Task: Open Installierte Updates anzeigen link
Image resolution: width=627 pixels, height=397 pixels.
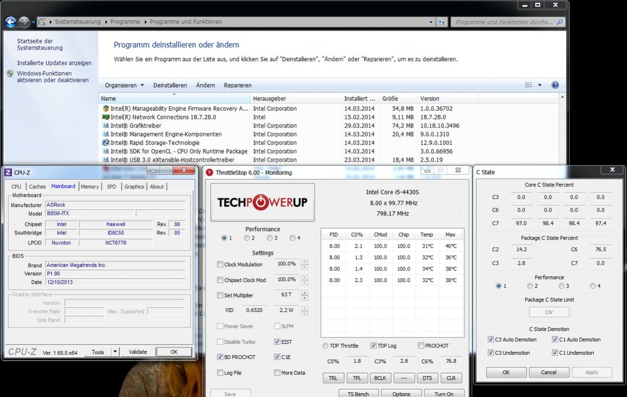Action: (x=54, y=63)
